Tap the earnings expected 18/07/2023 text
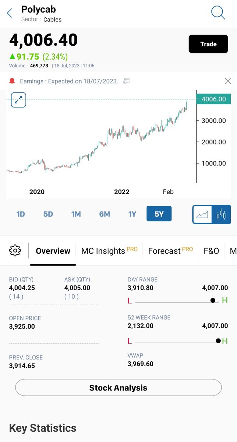The height and width of the screenshot is (442, 237). point(69,81)
